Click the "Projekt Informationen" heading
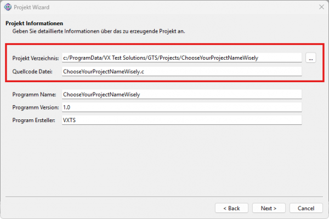Image resolution: width=329 pixels, height=219 pixels. click(x=35, y=24)
